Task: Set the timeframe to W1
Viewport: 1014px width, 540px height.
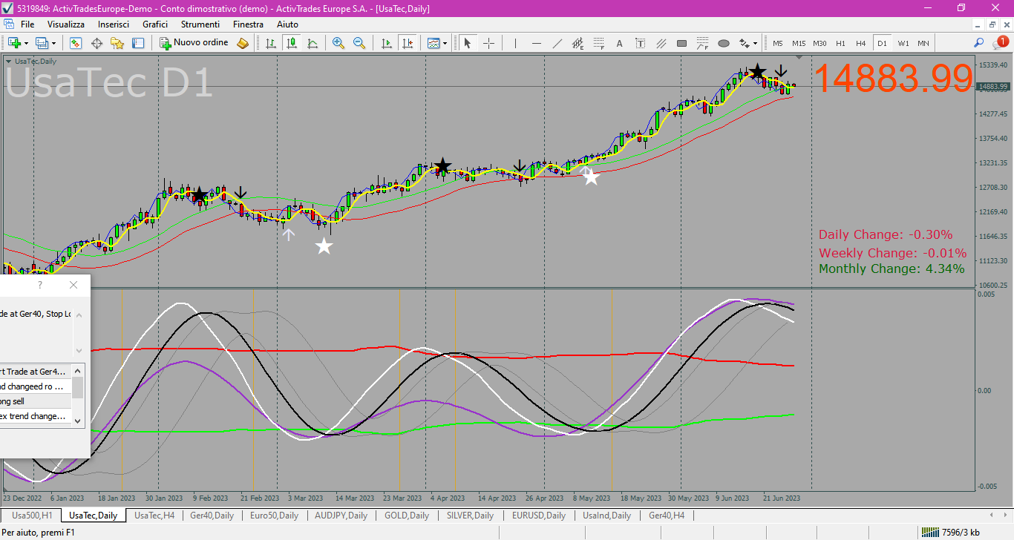Action: click(x=903, y=43)
